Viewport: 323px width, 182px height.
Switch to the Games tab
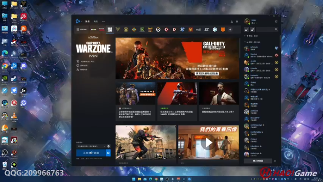(87, 21)
